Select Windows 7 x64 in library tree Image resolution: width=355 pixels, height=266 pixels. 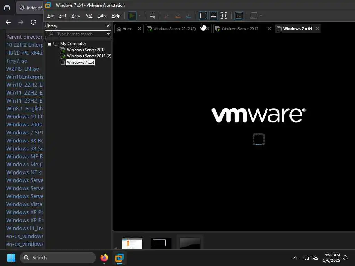click(80, 62)
